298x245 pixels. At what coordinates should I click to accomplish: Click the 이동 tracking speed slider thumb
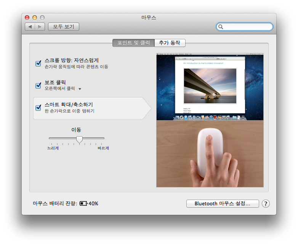pos(79,140)
